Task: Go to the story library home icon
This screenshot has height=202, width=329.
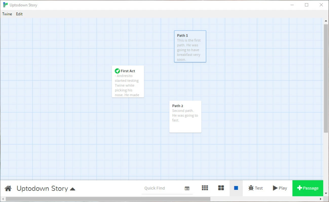Action: [8, 188]
